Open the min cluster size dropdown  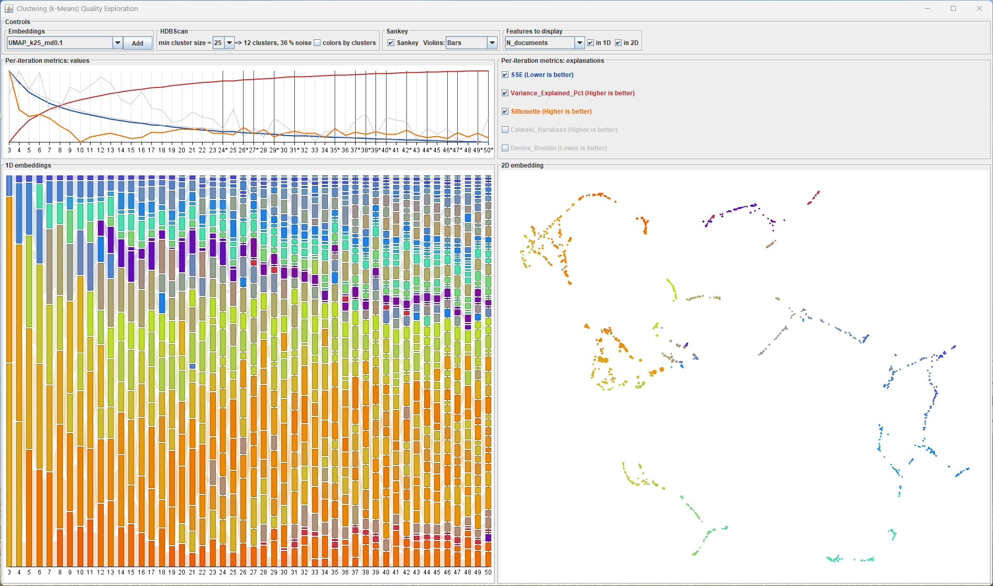[x=229, y=43]
